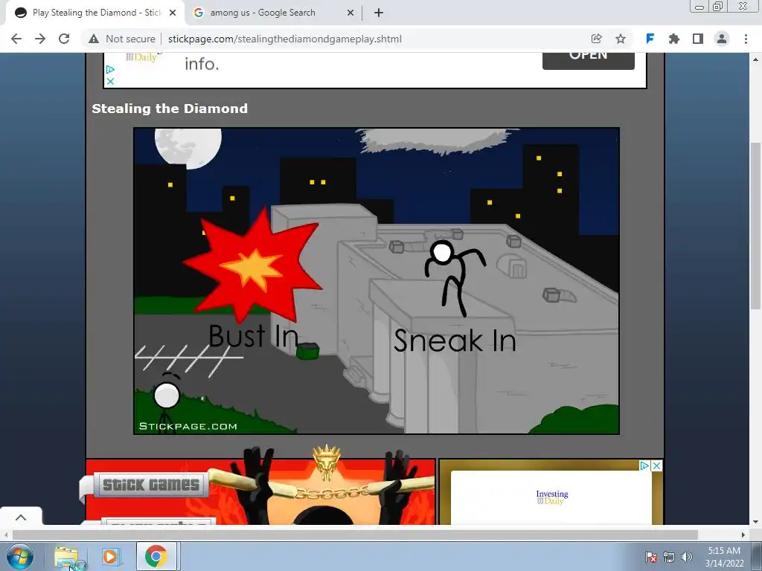Image resolution: width=762 pixels, height=571 pixels.
Task: Click the Stick Games banner label
Action: point(150,485)
